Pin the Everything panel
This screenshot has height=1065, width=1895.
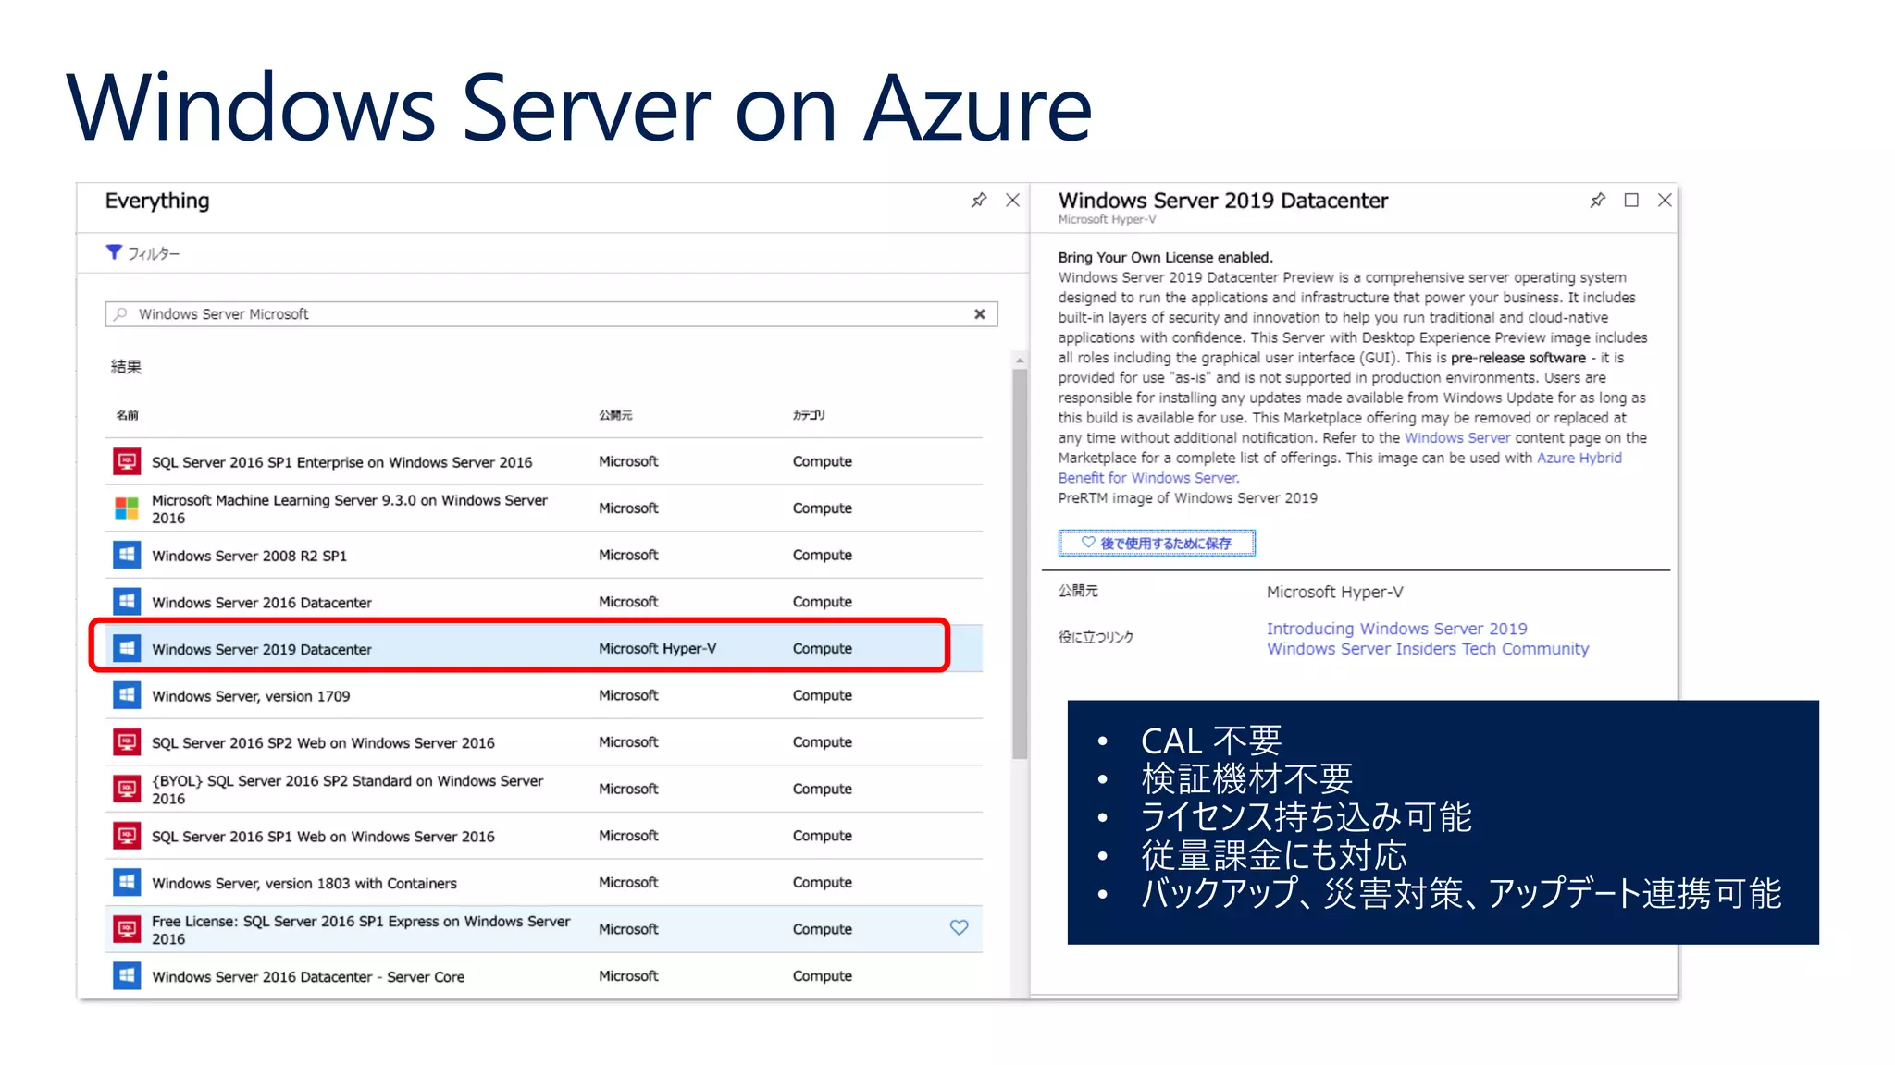click(979, 201)
